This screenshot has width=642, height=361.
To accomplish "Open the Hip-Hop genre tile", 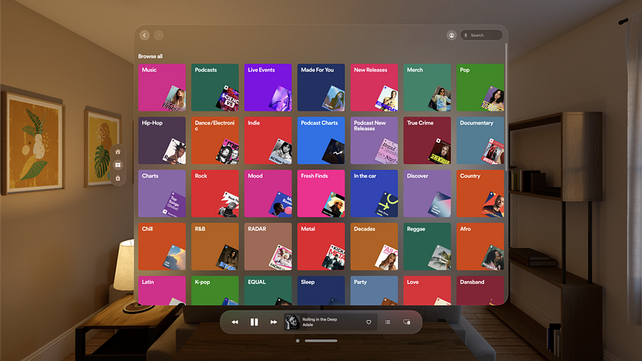I will point(162,140).
